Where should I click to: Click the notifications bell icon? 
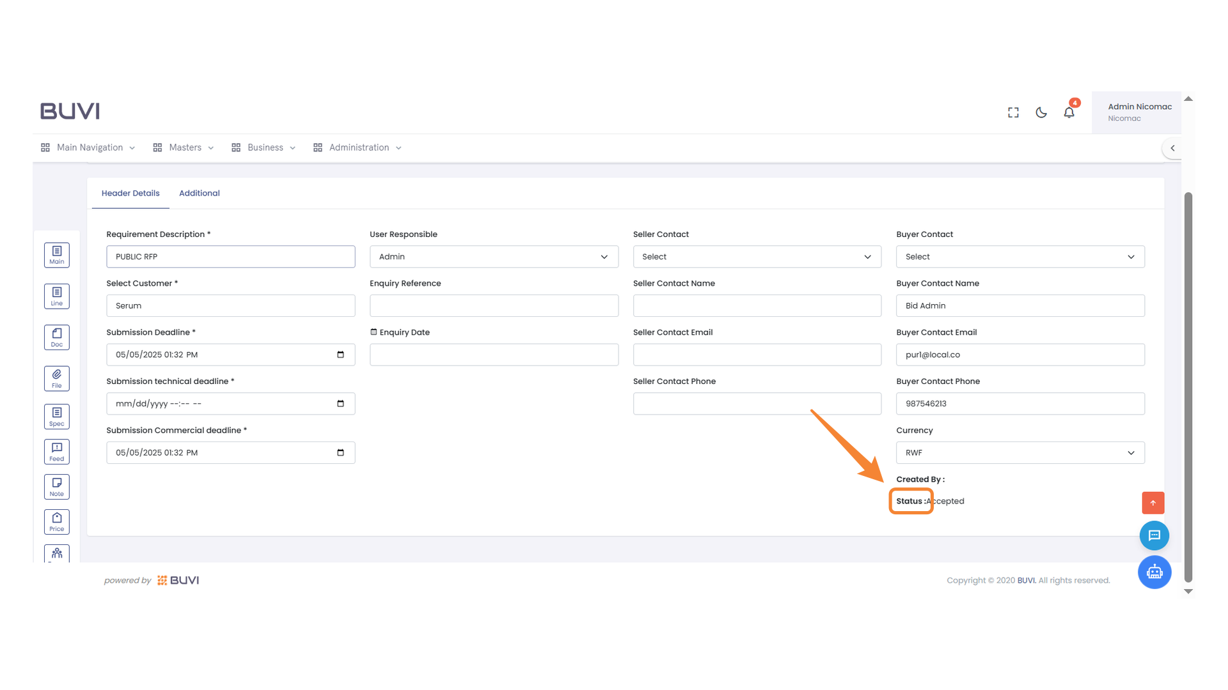point(1069,112)
